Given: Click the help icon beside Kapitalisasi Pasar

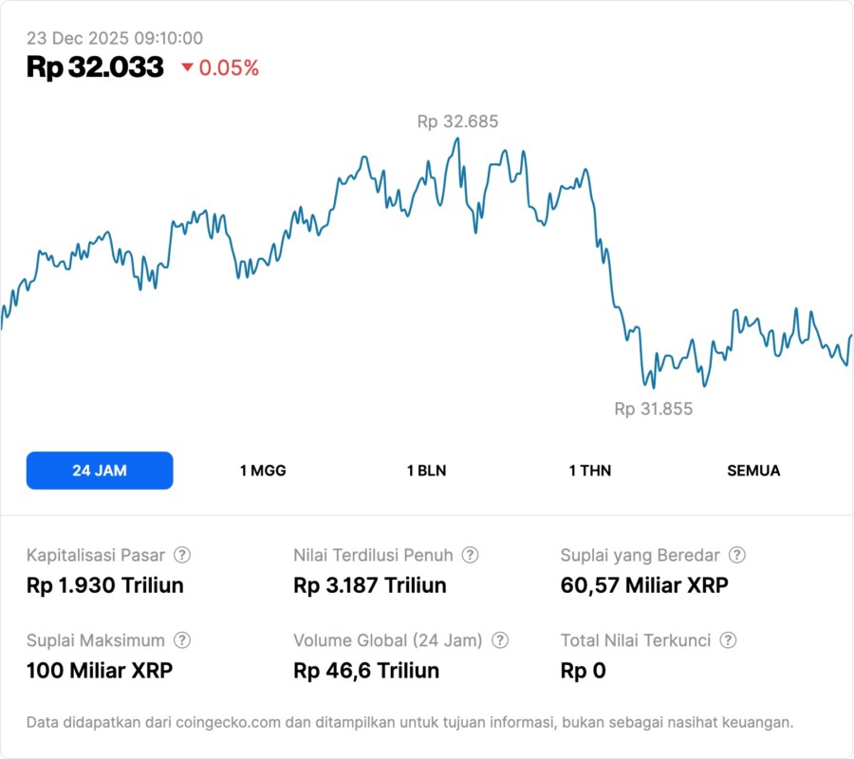Looking at the screenshot, I should pos(182,555).
